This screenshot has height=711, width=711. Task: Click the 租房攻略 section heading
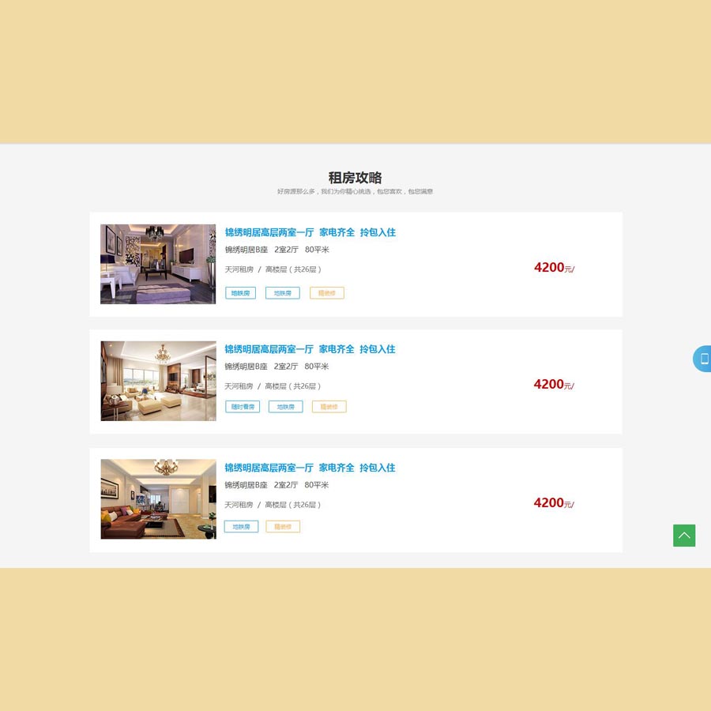tap(355, 178)
